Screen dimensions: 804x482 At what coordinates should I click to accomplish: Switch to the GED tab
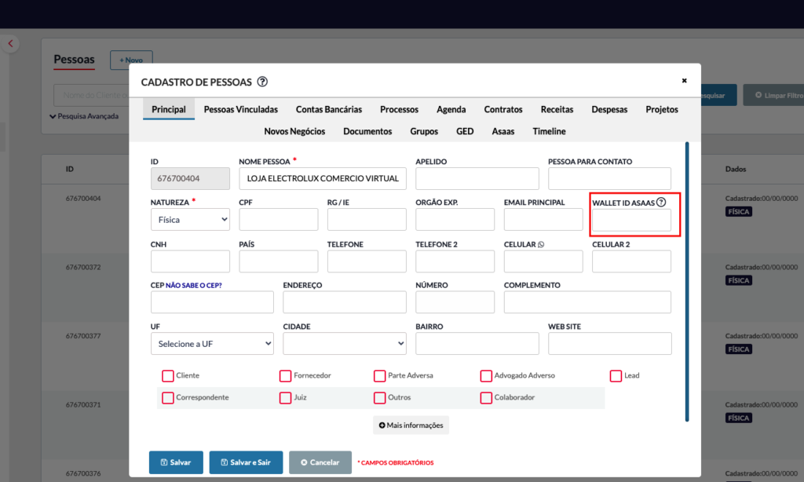tap(465, 131)
